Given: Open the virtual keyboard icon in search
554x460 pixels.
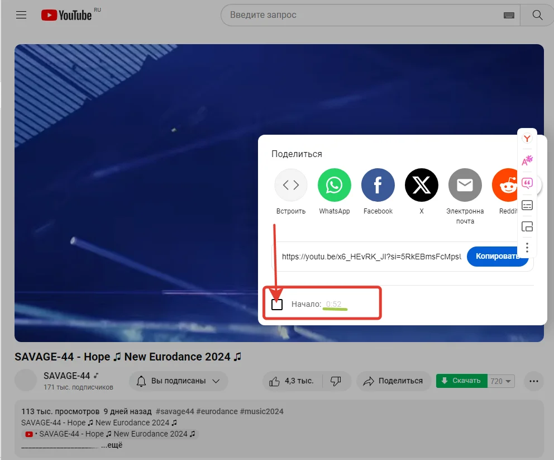Looking at the screenshot, I should coord(509,15).
